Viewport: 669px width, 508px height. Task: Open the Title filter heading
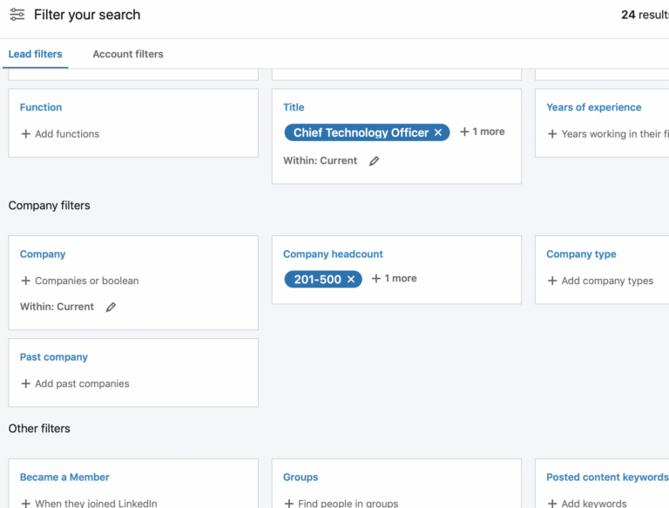(294, 107)
